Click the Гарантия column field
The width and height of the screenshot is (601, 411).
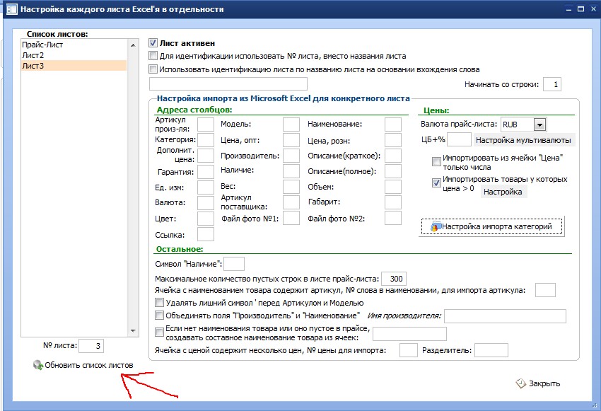click(206, 171)
